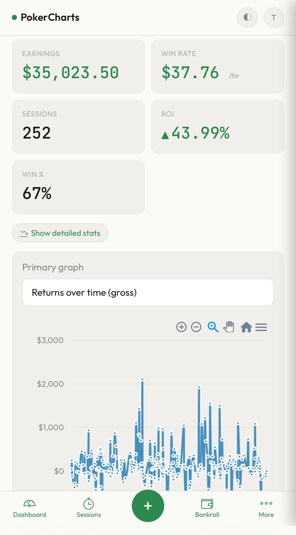Switch to the Sessions tab
The height and width of the screenshot is (535, 296).
click(89, 507)
